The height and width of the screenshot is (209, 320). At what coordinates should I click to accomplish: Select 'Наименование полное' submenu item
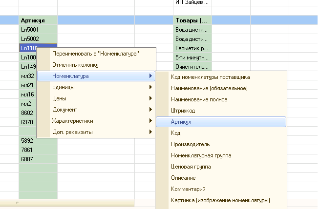tap(199, 99)
